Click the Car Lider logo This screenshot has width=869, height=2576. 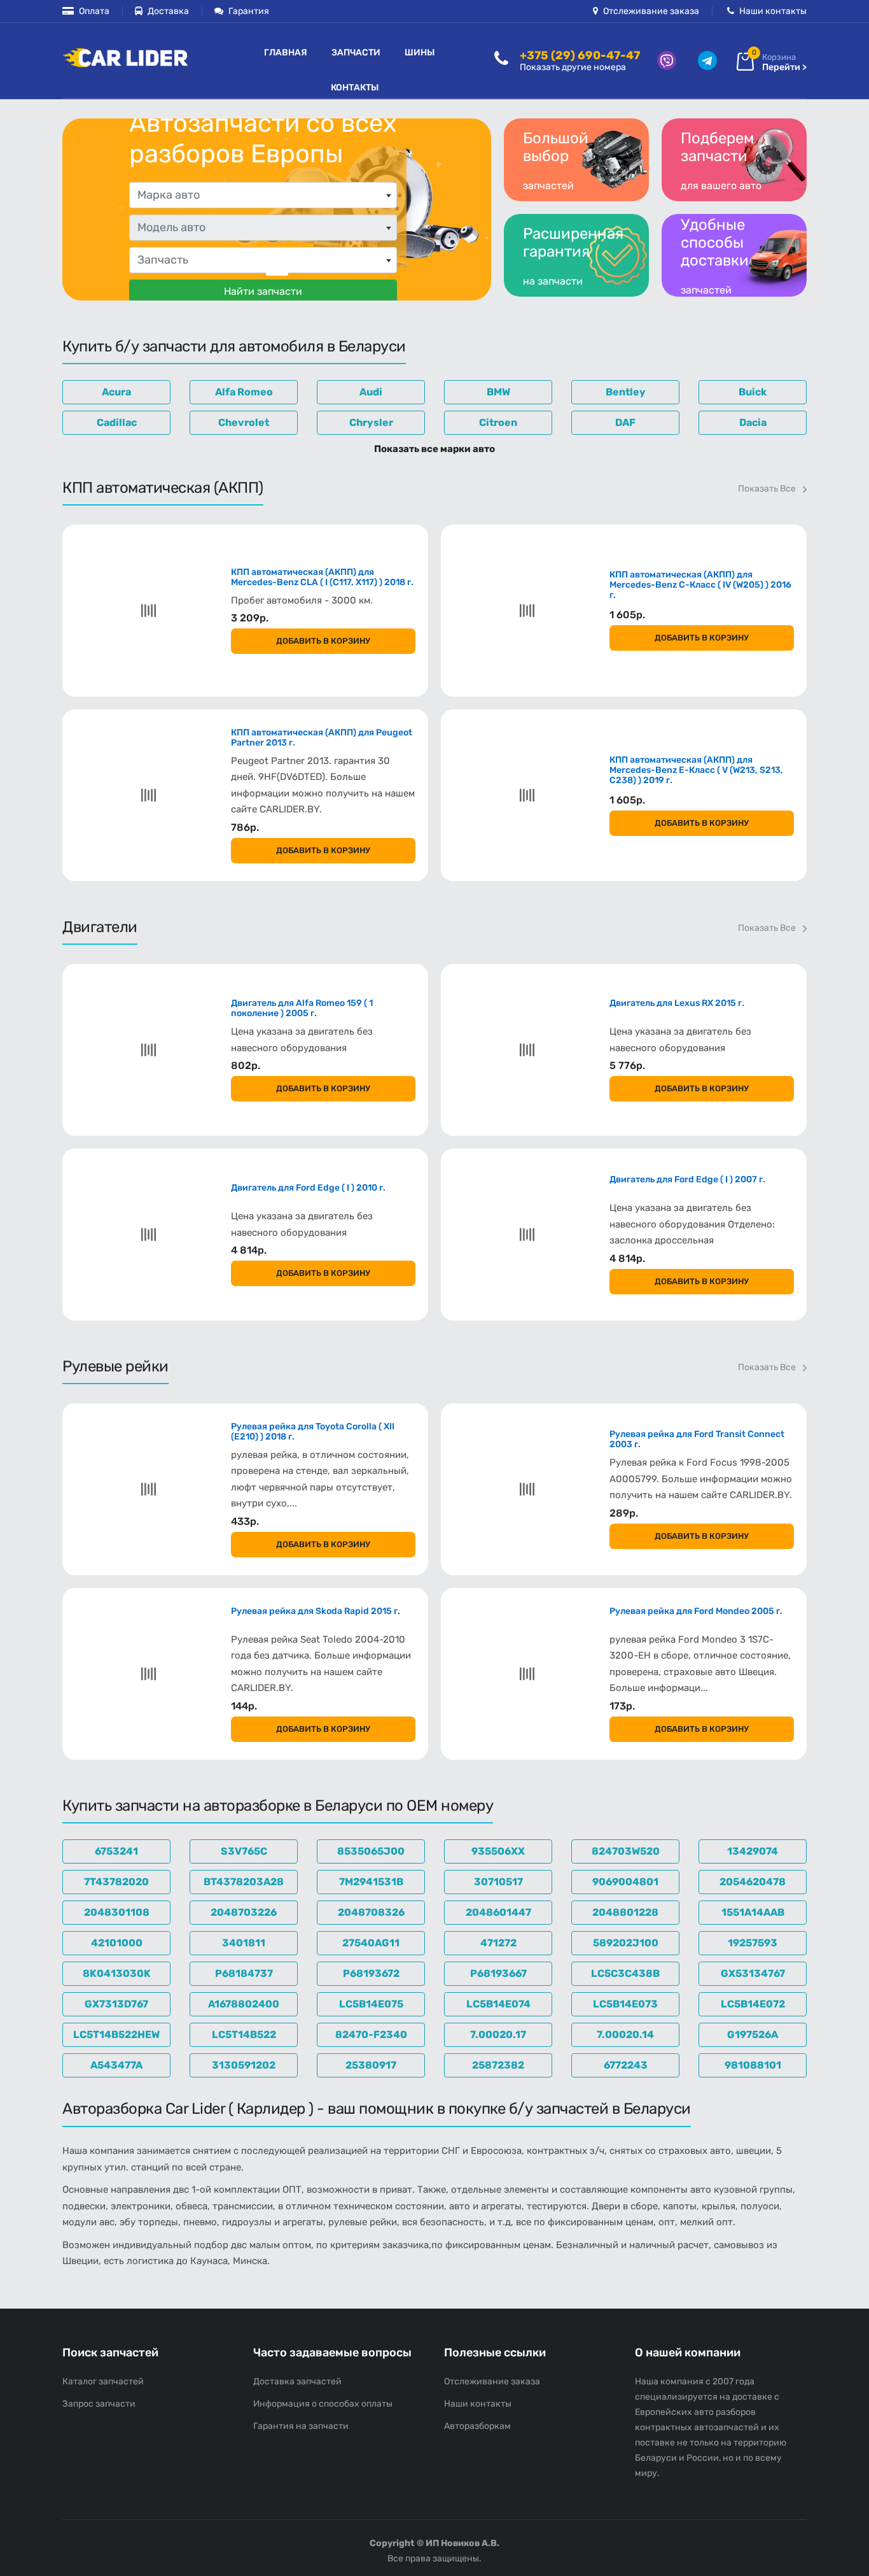[x=125, y=58]
